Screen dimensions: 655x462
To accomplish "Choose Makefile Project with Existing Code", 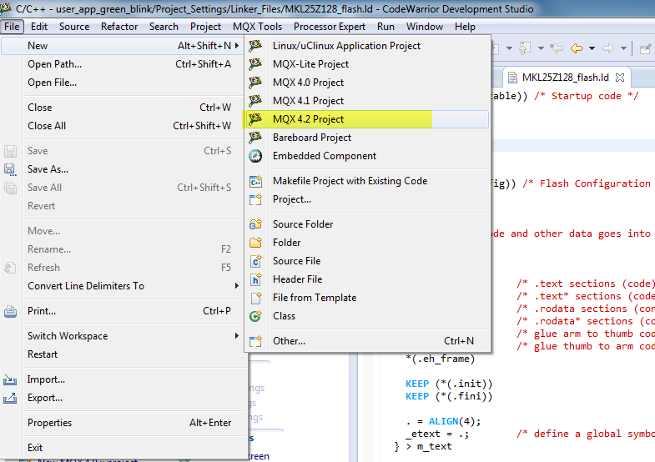I will (x=367, y=181).
